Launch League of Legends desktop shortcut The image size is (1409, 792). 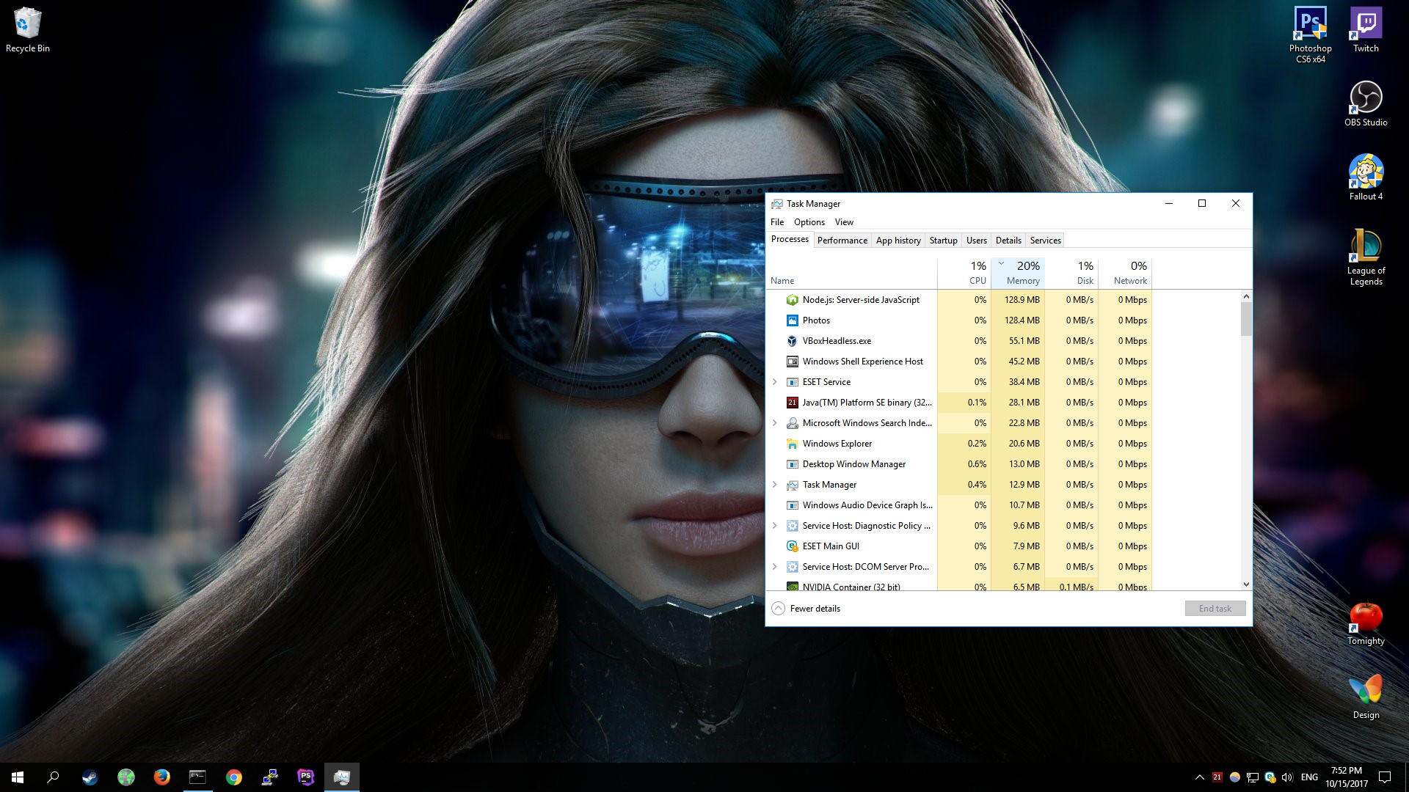tap(1366, 257)
